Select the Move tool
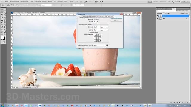Screen dimensions: 191x107 coord(5,10)
